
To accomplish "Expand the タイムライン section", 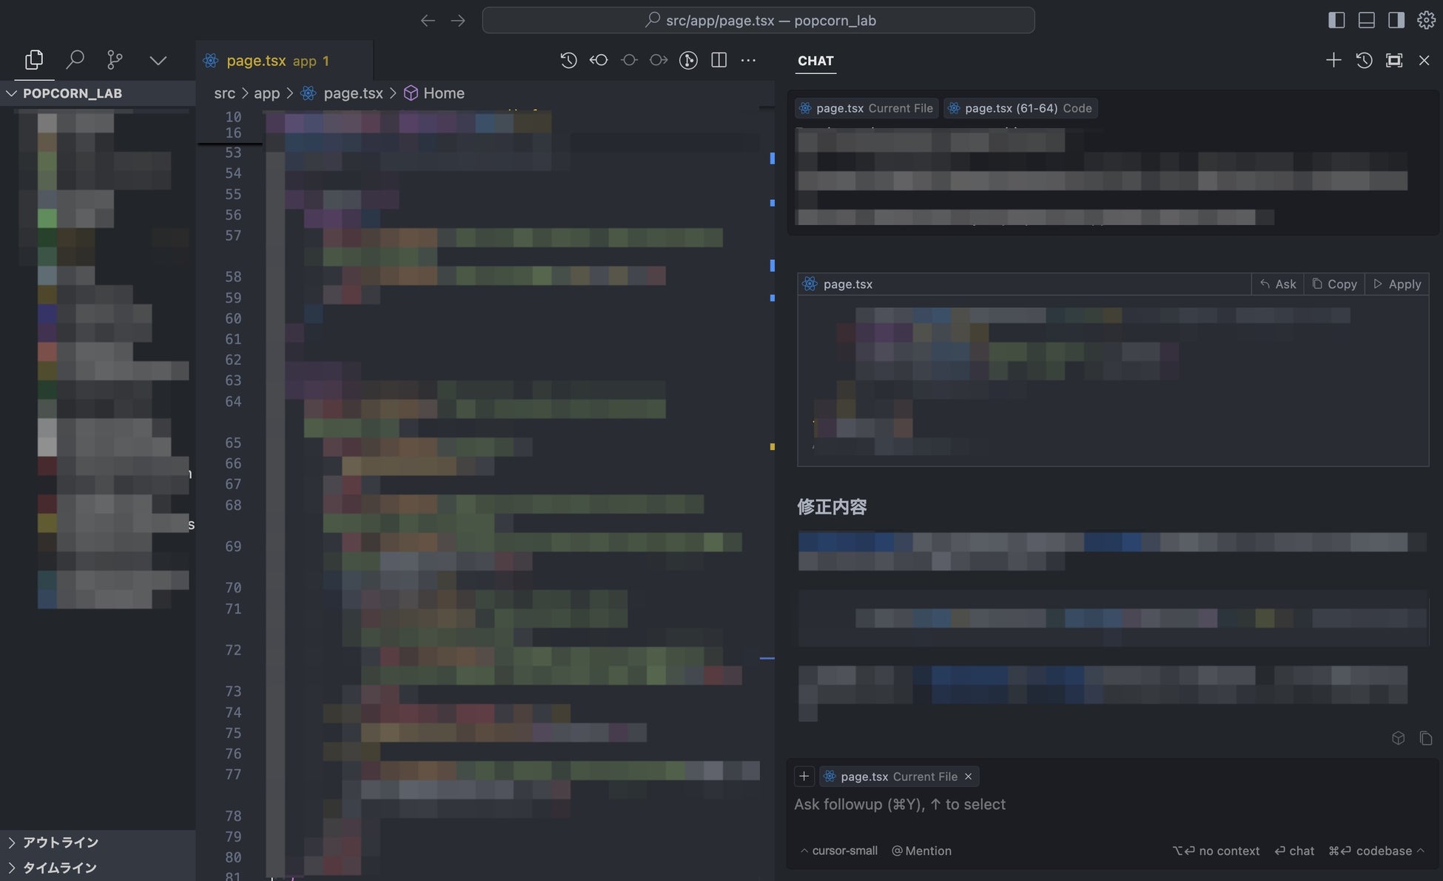I will click(59, 868).
